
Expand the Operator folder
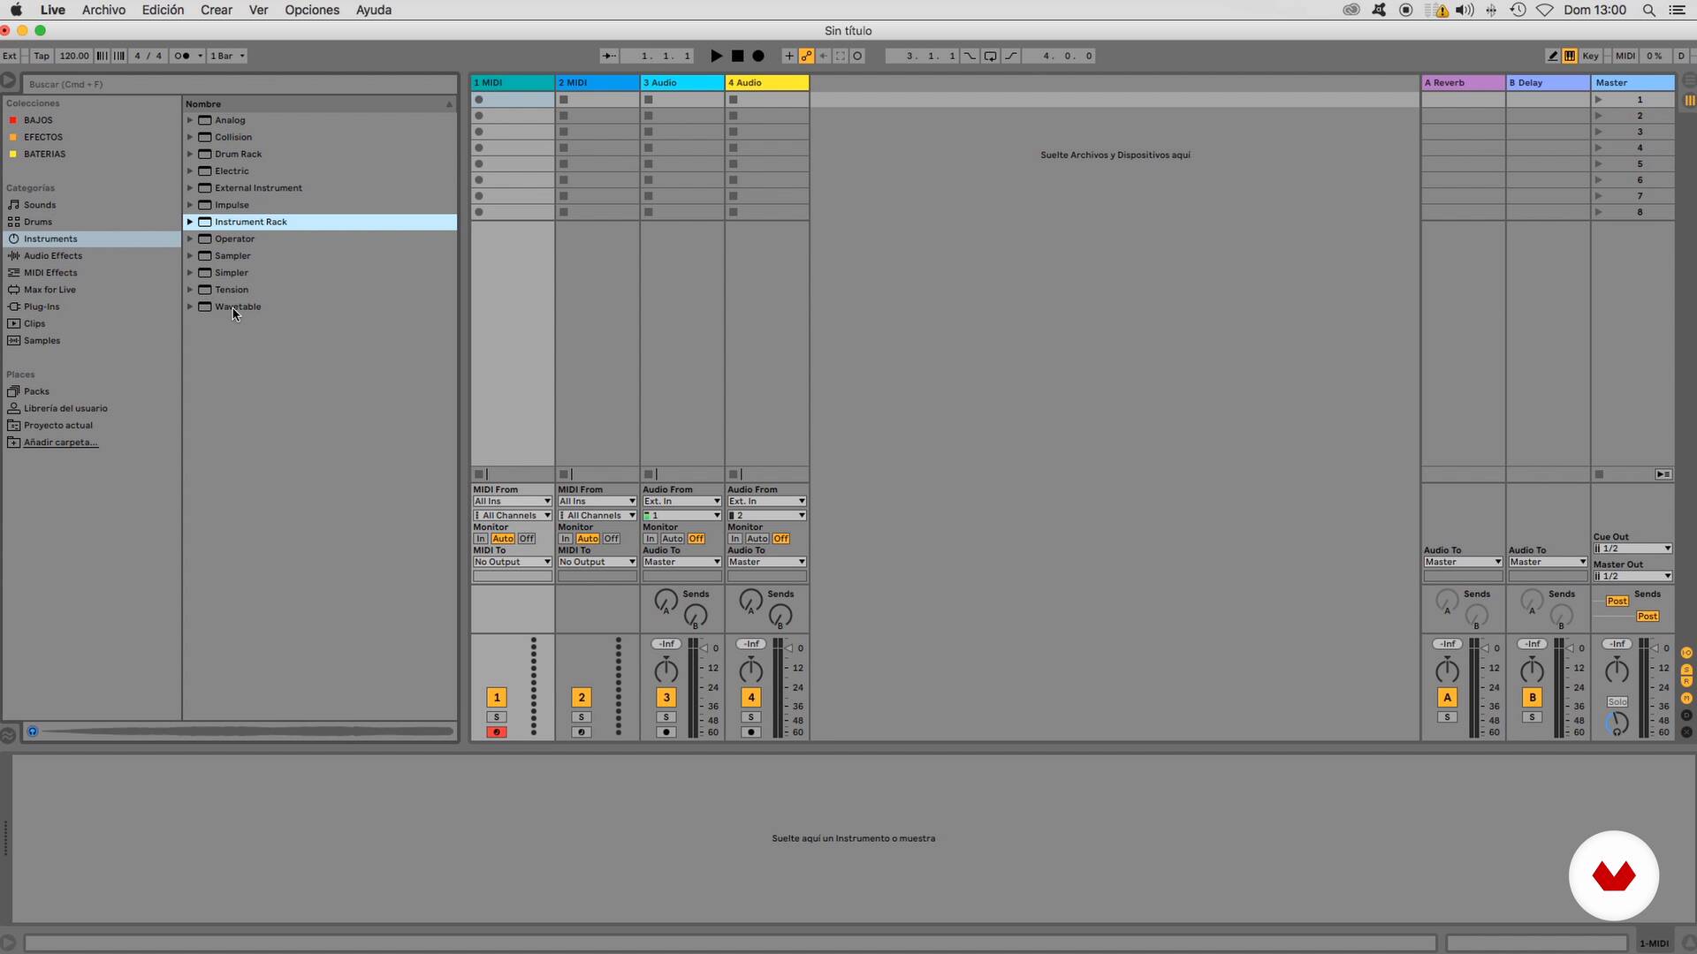(x=190, y=238)
